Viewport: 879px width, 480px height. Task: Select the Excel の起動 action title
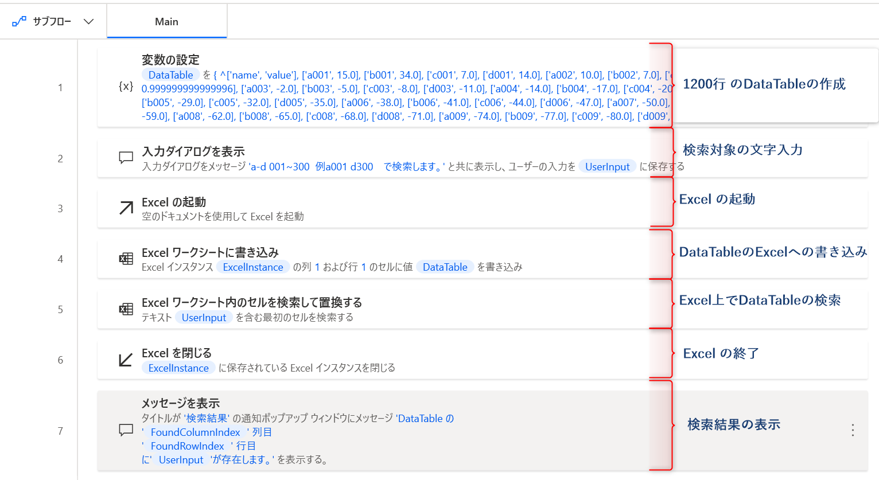click(x=174, y=202)
